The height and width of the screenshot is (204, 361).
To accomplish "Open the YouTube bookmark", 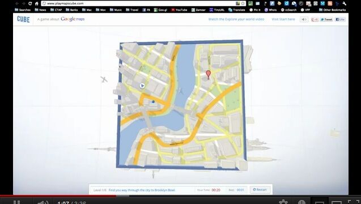I will point(179,10).
